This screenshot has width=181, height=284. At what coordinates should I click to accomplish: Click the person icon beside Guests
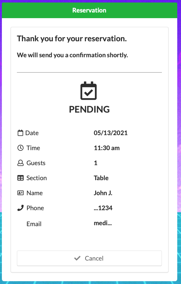point(20,163)
